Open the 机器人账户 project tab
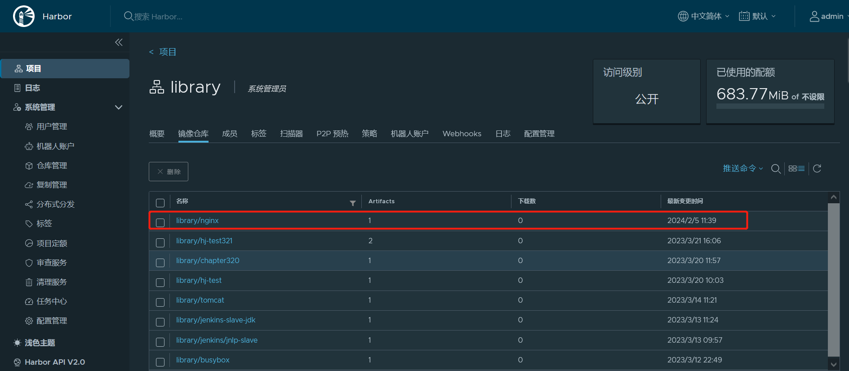 409,134
